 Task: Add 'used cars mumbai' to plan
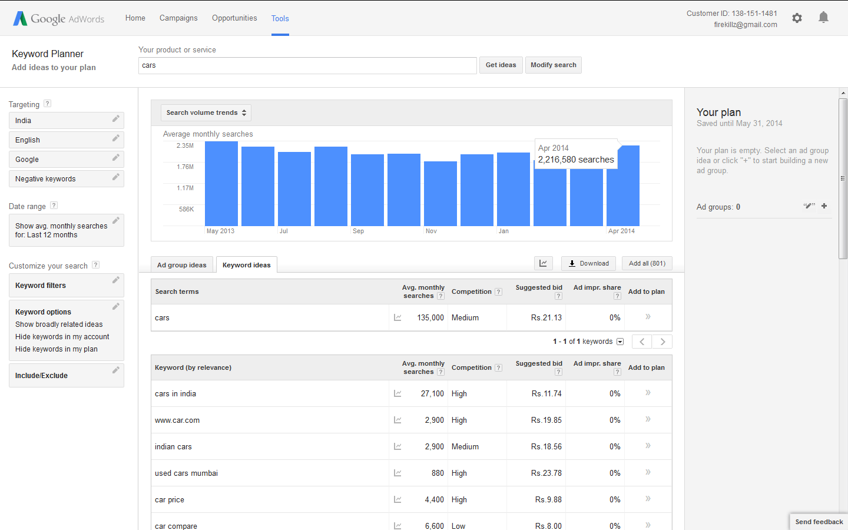[647, 472]
